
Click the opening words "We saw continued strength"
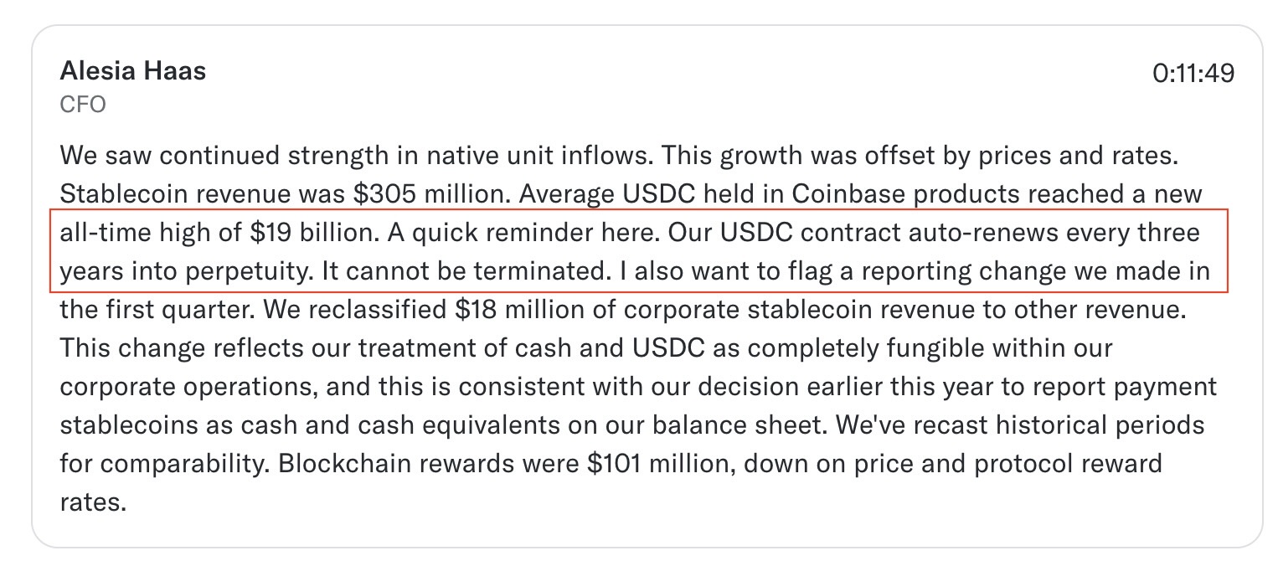click(x=214, y=156)
